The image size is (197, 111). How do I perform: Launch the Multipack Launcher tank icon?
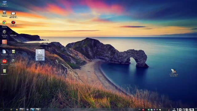(13, 63)
